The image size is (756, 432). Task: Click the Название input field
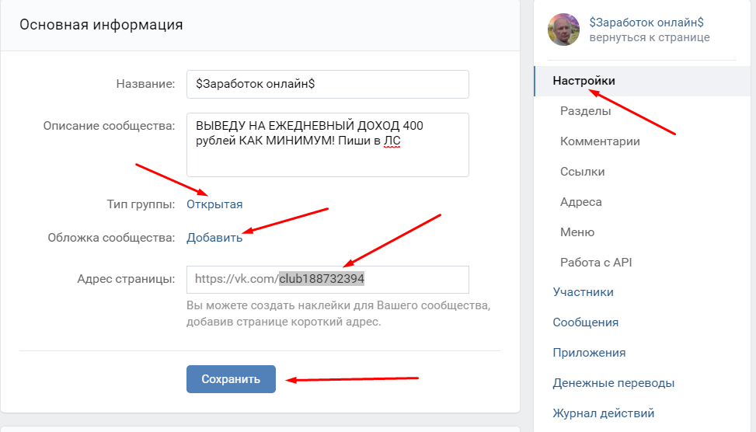tap(328, 85)
